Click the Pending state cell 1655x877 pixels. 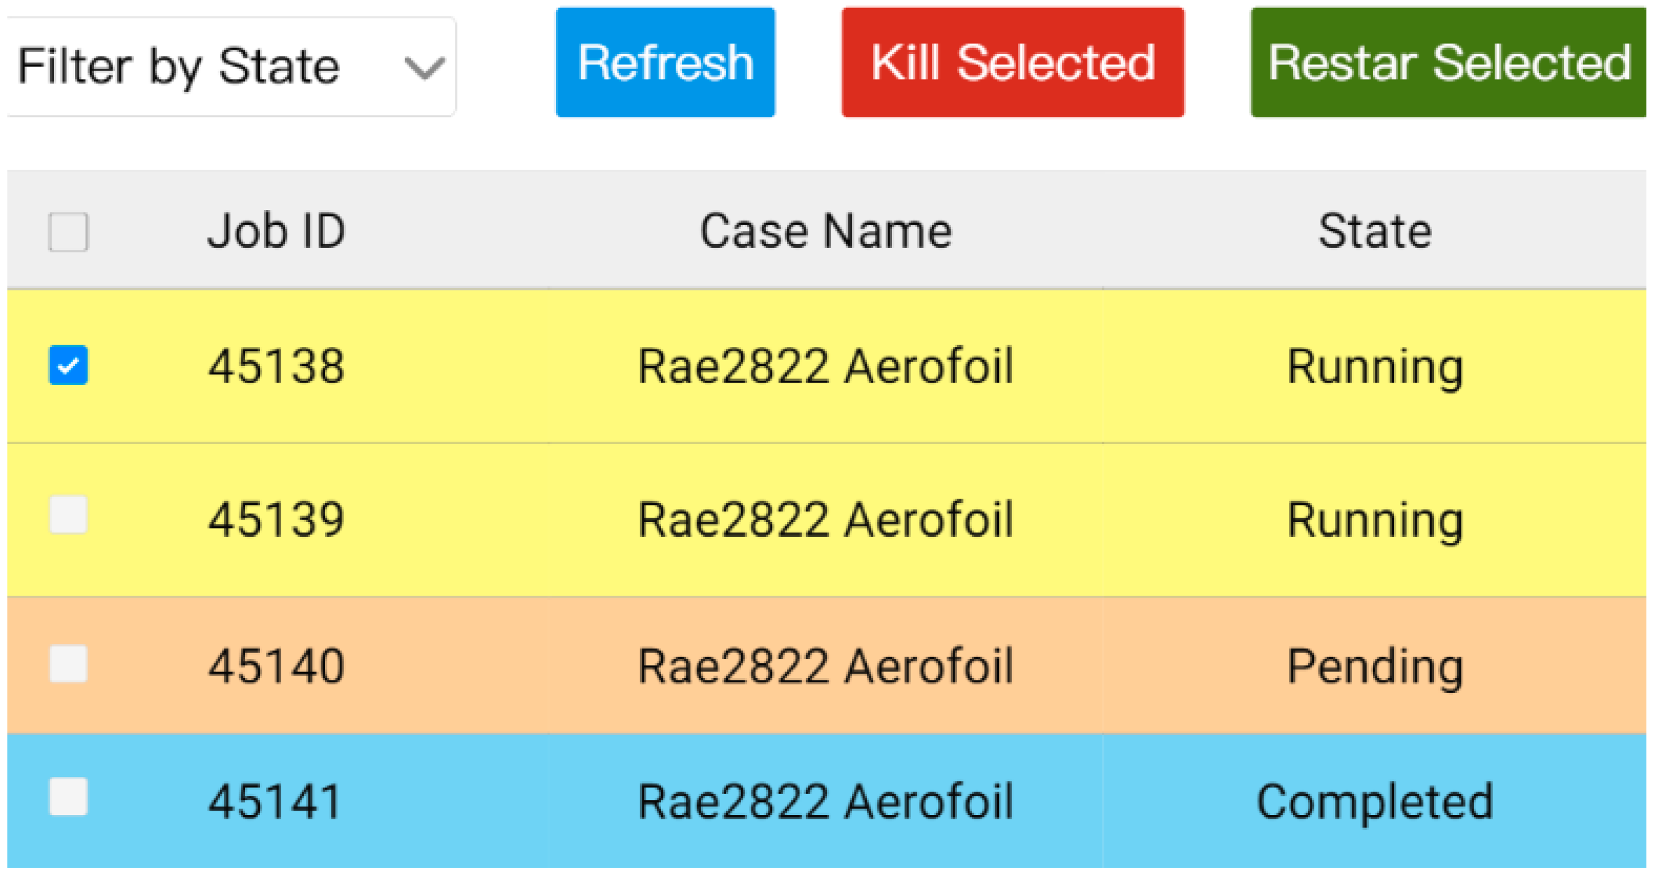pyautogui.click(x=1375, y=666)
